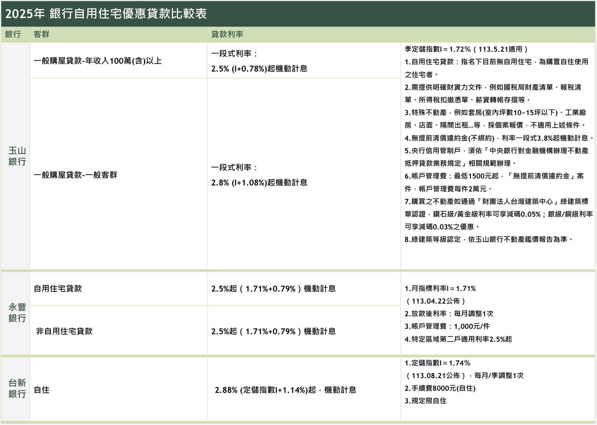Click the 銀行 column header
The image size is (597, 425).
click(13, 34)
